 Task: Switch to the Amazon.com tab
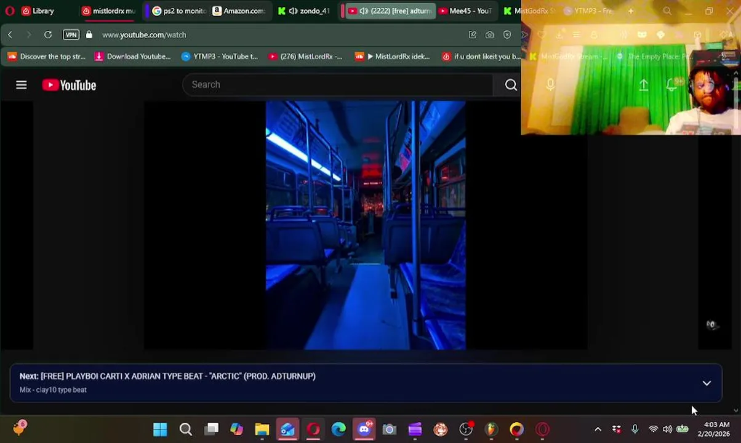[239, 10]
